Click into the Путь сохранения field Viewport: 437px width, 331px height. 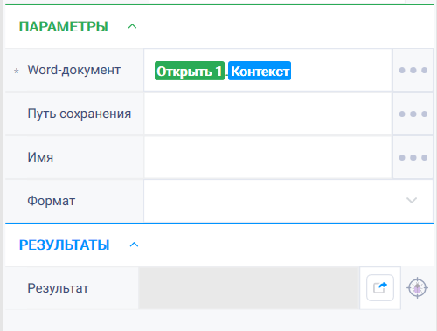pyautogui.click(x=267, y=114)
